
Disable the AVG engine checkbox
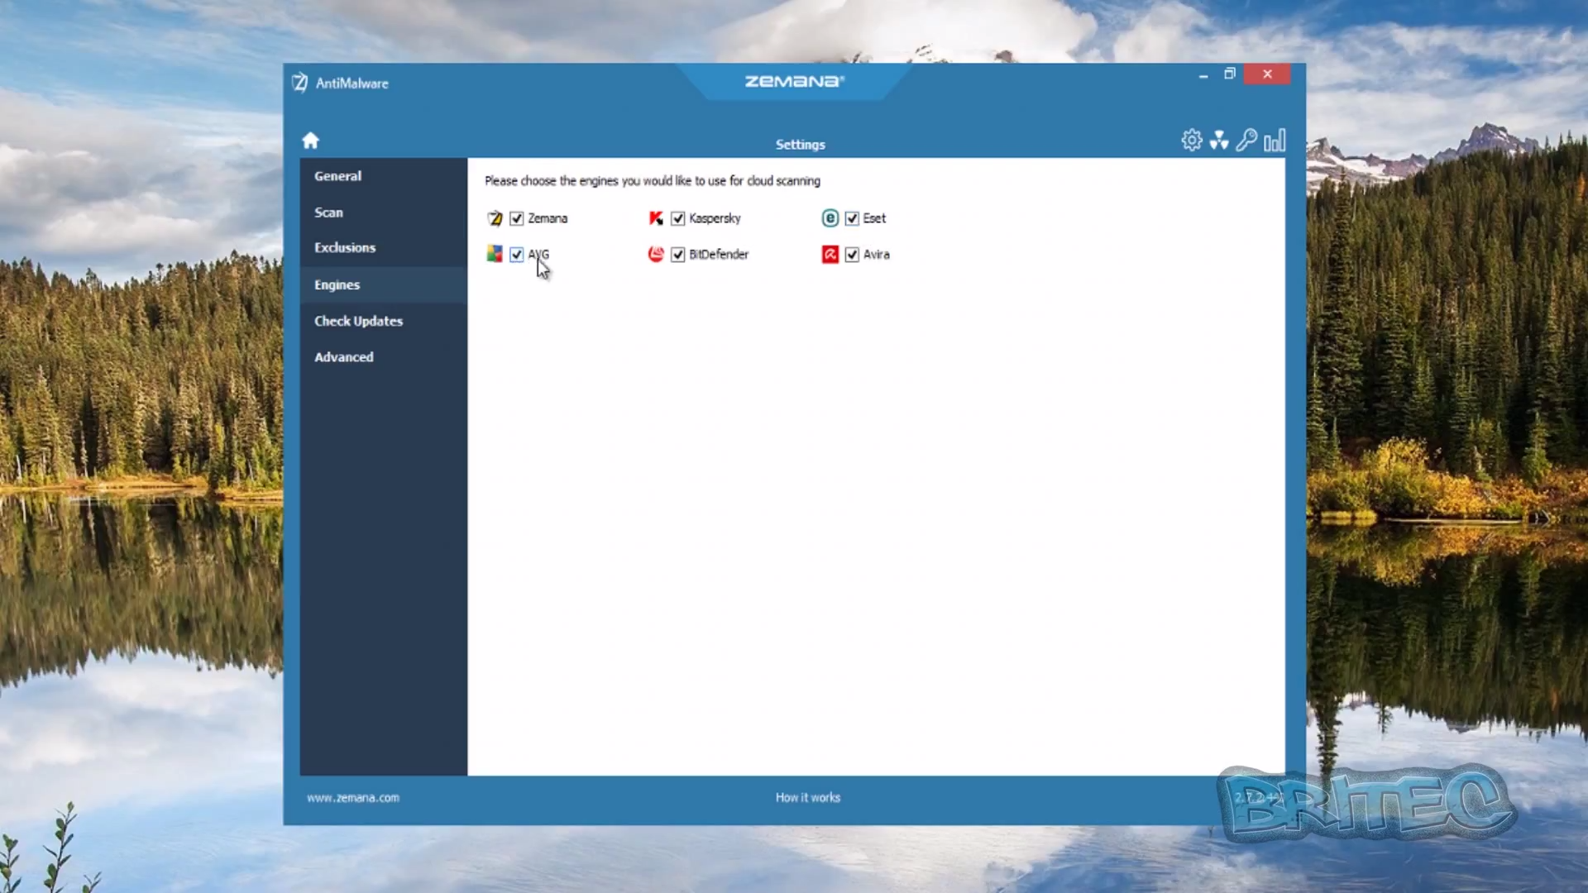517,255
